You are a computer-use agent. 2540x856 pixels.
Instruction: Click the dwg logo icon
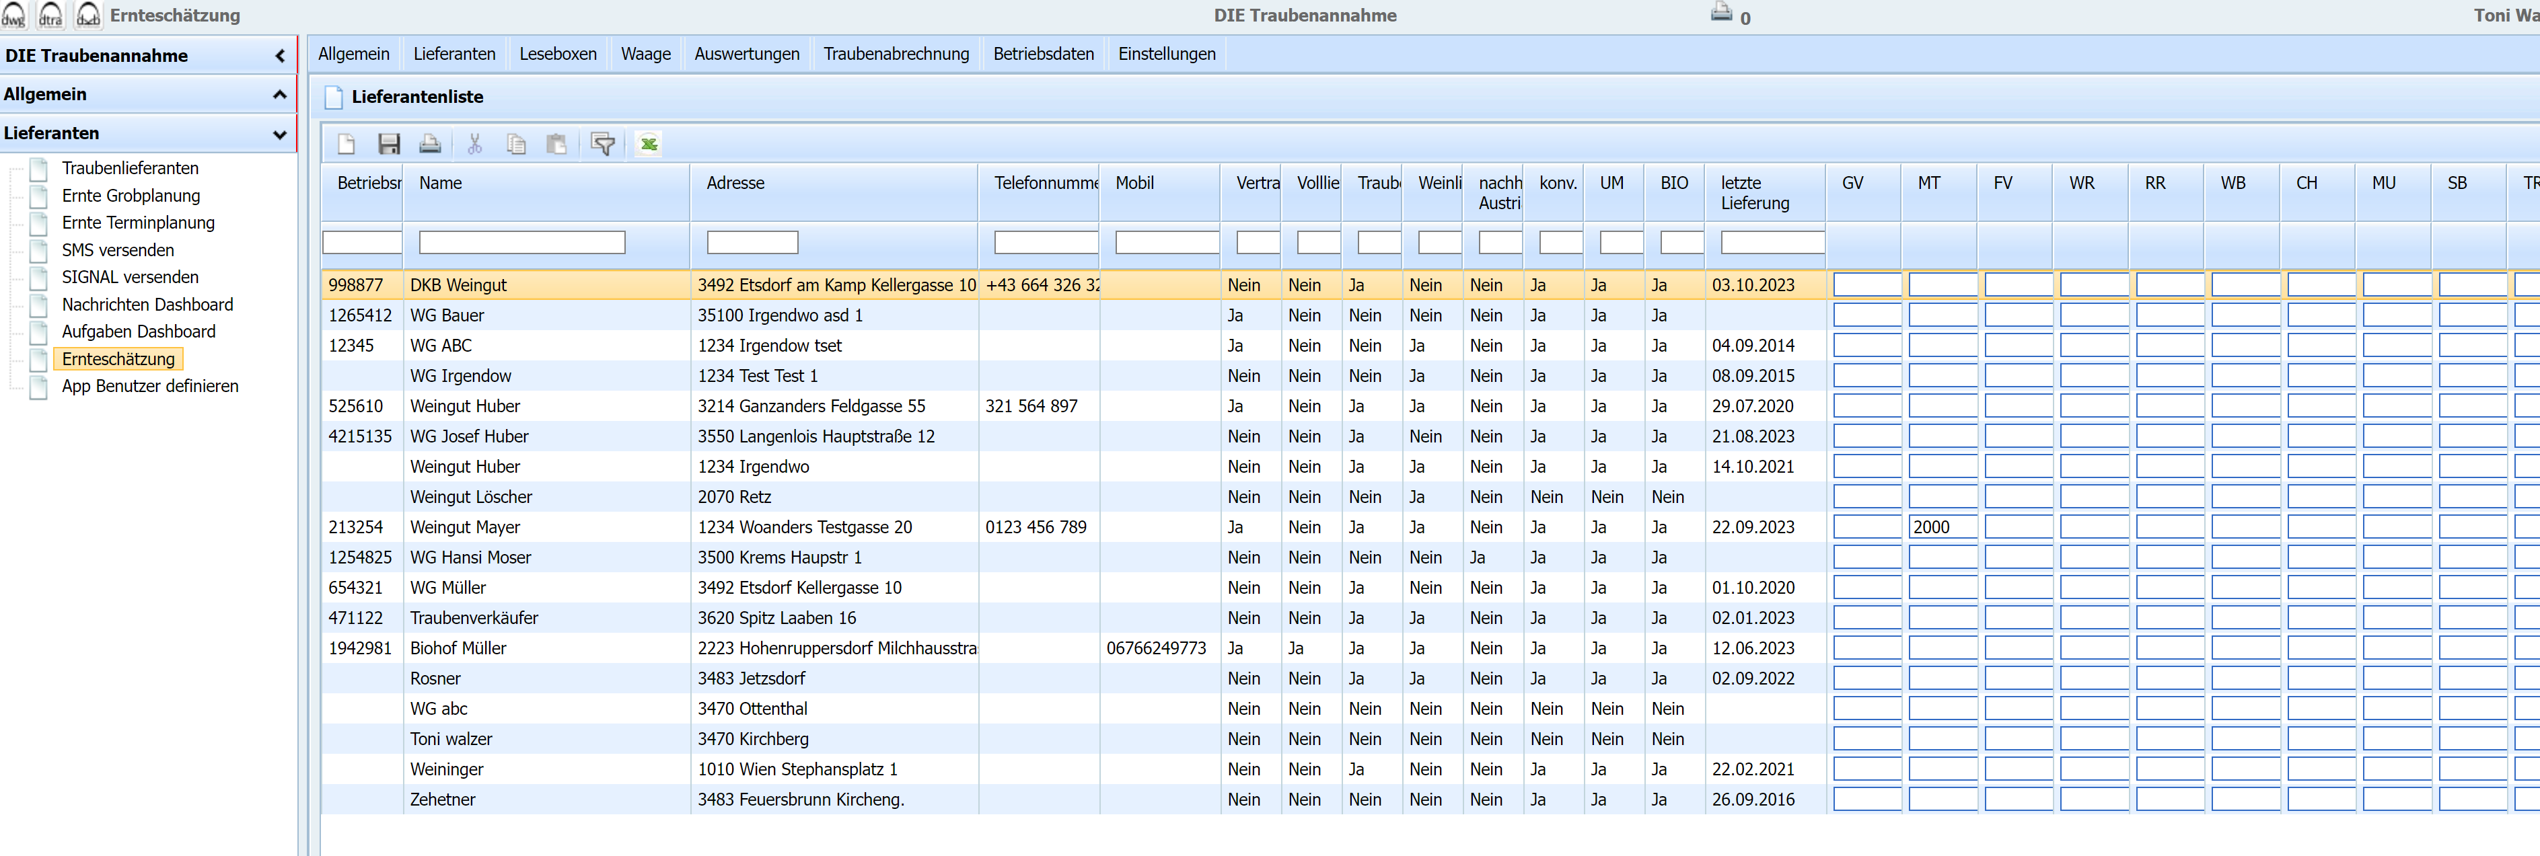pos(14,15)
